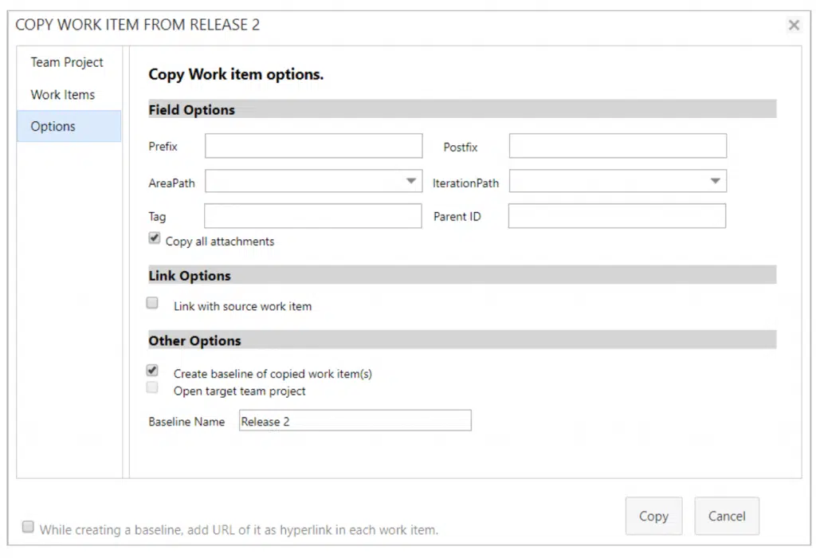The image size is (816, 558).
Task: Switch to the Work Items tab
Action: tap(63, 94)
